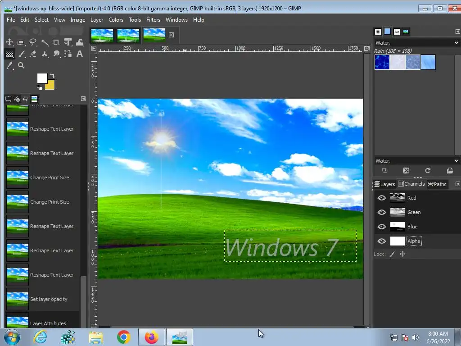Select the Warp Transform tool
The image size is (461, 346).
click(80, 42)
